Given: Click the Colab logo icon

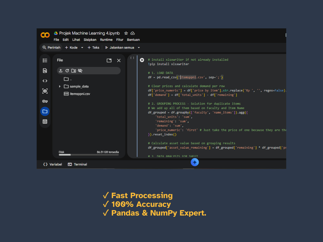Looking at the screenshot, I should pyautogui.click(x=45, y=35).
